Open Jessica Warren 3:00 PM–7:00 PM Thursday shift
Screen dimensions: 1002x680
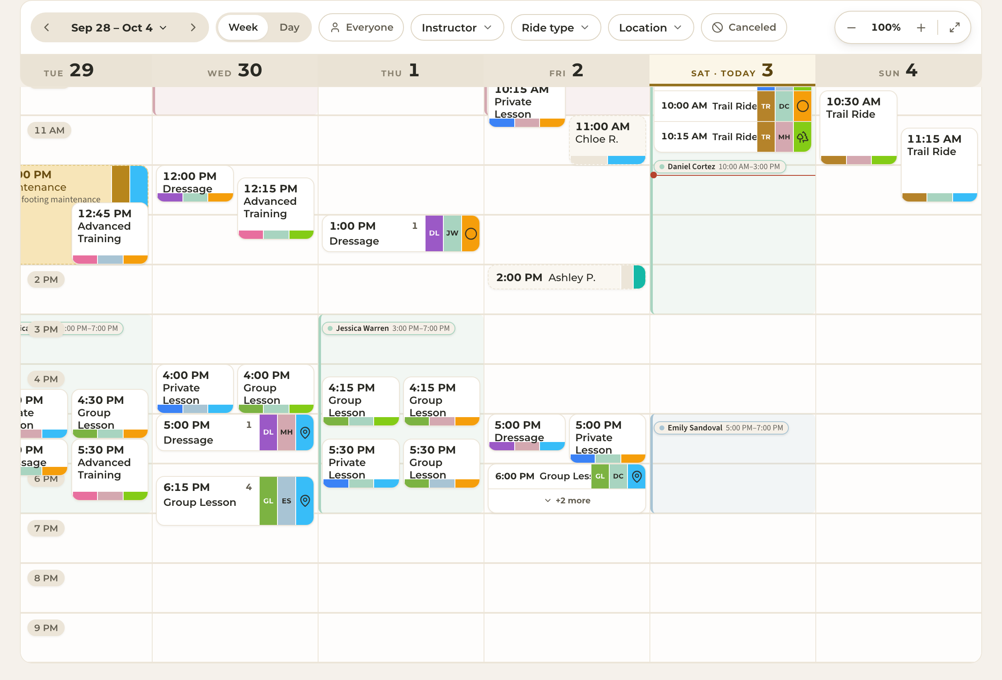[x=389, y=328]
